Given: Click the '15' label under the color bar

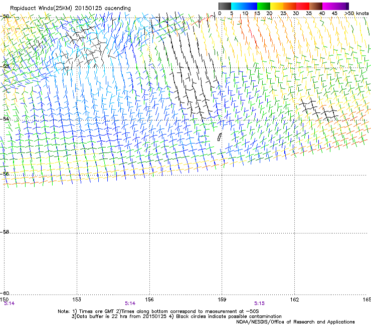Looking at the screenshot, I should pos(257,13).
